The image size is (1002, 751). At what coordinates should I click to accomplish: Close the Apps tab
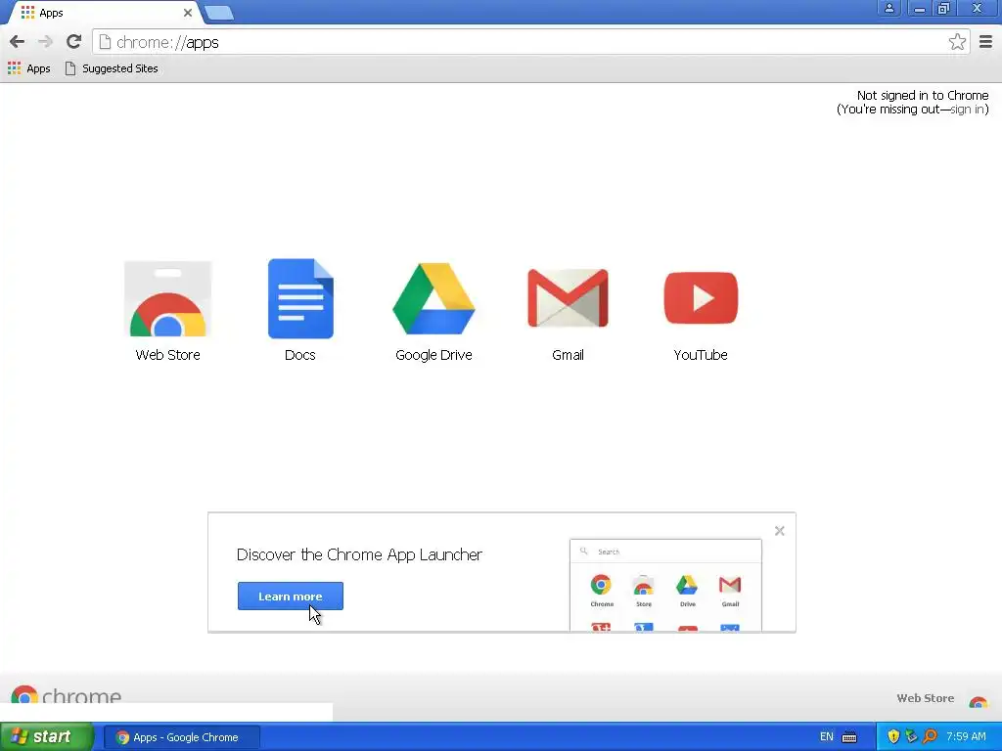187,13
